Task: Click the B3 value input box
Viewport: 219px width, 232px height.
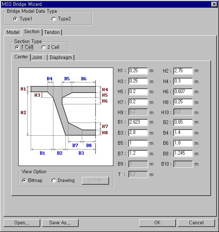Action: pos(138,133)
